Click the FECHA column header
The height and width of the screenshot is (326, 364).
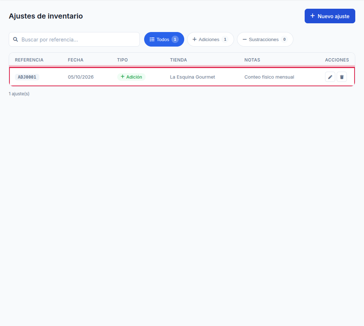pos(75,60)
